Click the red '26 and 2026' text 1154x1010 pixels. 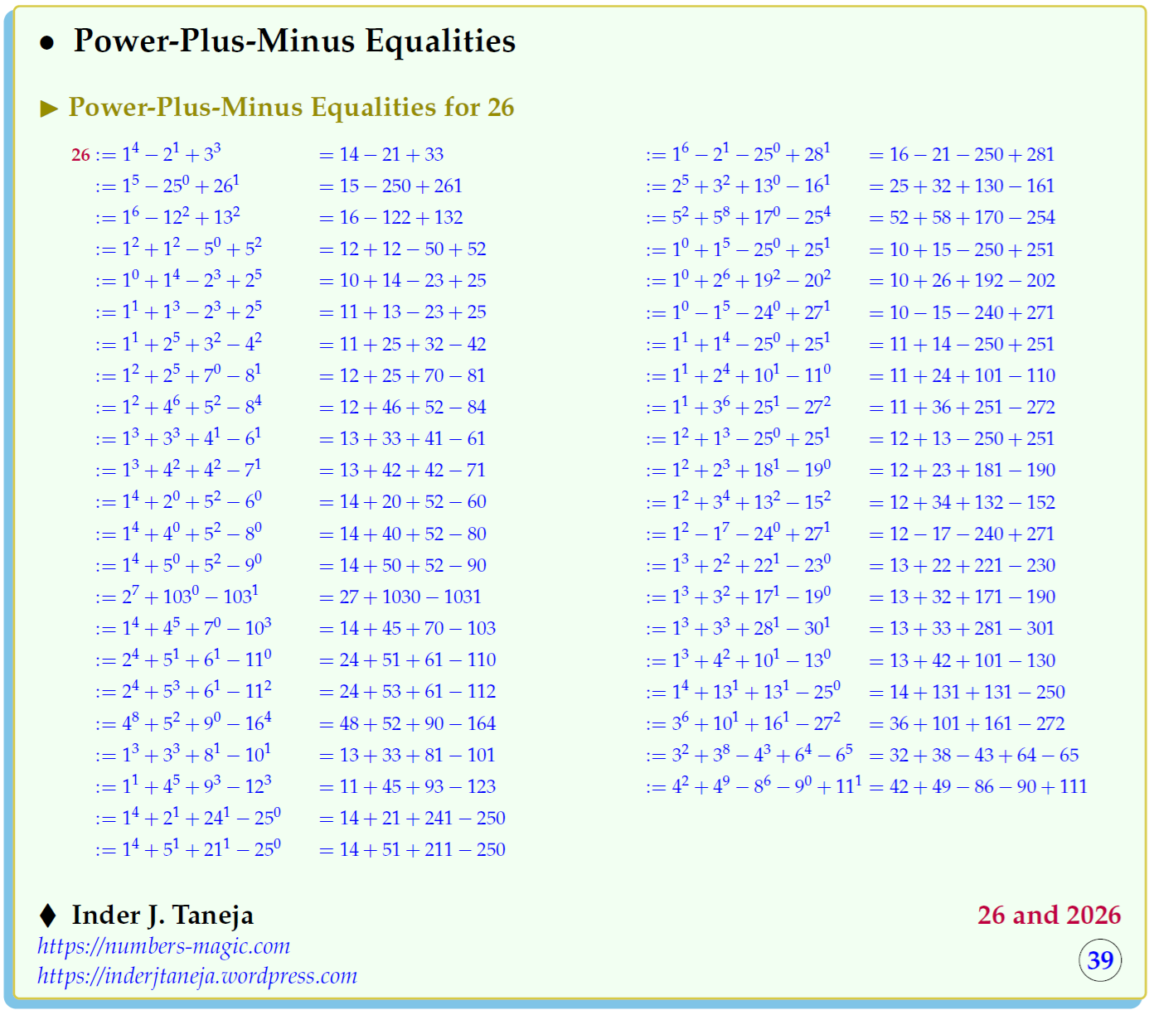(x=1049, y=916)
